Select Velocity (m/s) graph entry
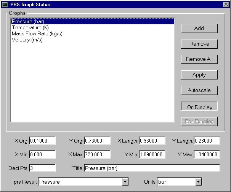The image size is (231, 192). click(x=93, y=40)
